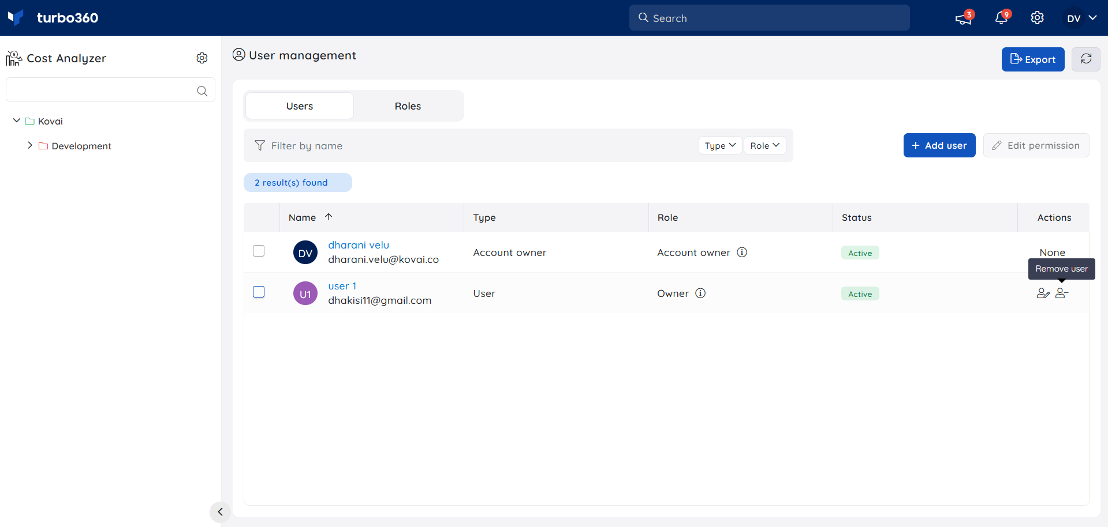Click the 2 result(s) found label
The width and height of the screenshot is (1108, 527).
(x=297, y=182)
